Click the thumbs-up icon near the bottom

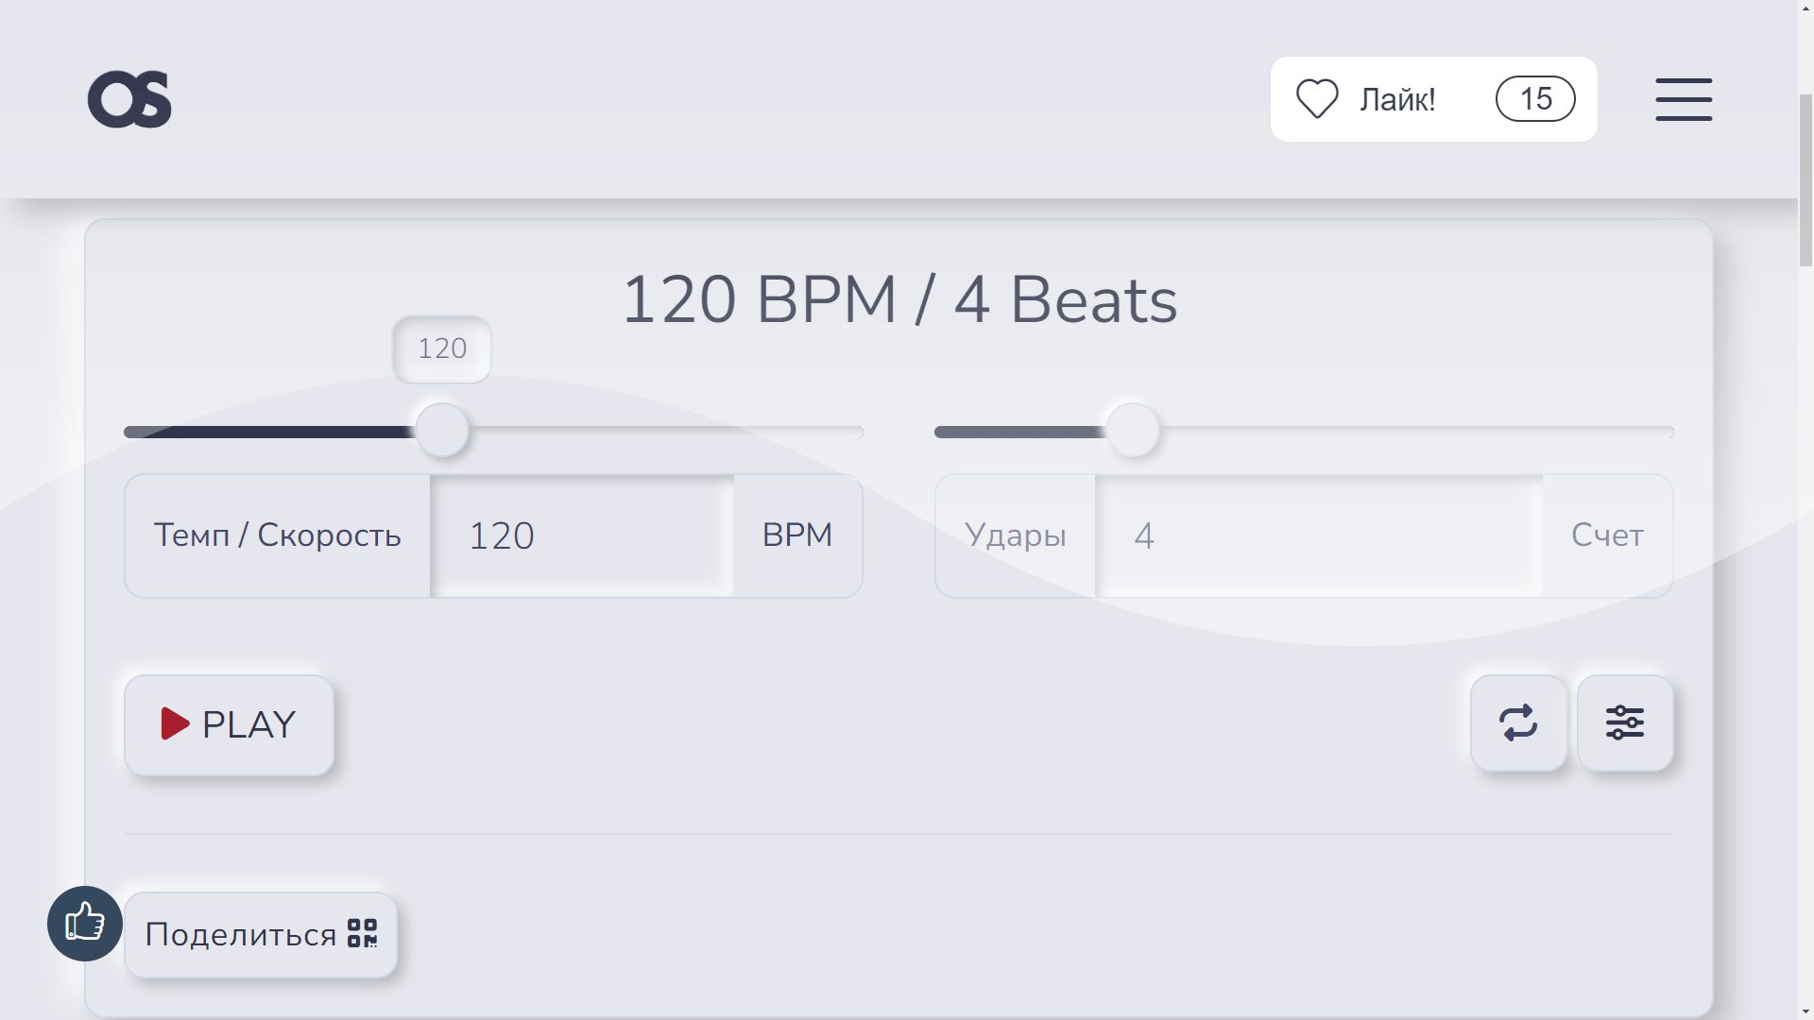pos(83,925)
